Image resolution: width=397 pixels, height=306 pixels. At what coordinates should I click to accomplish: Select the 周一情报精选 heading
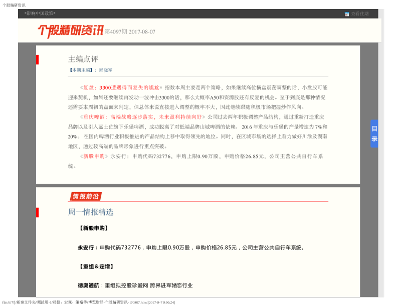pyautogui.click(x=91, y=212)
